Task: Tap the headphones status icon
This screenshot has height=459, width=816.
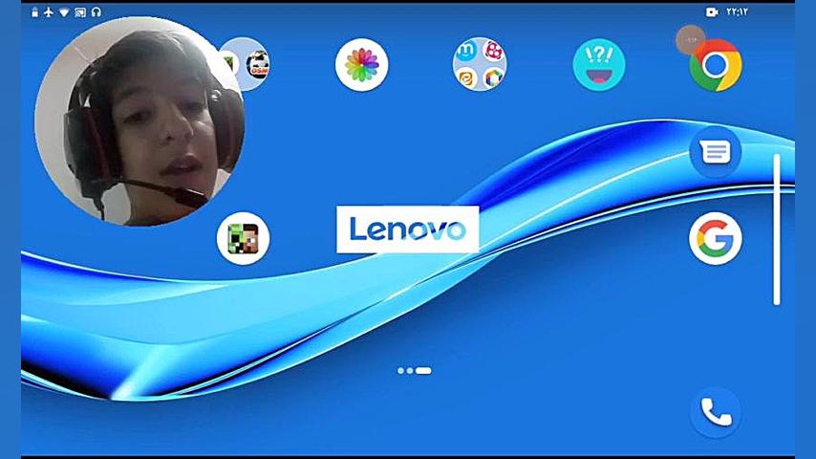Action: tap(97, 12)
